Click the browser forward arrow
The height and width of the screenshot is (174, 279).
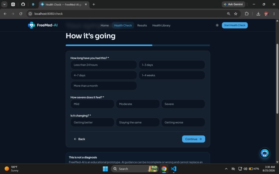[13, 14]
